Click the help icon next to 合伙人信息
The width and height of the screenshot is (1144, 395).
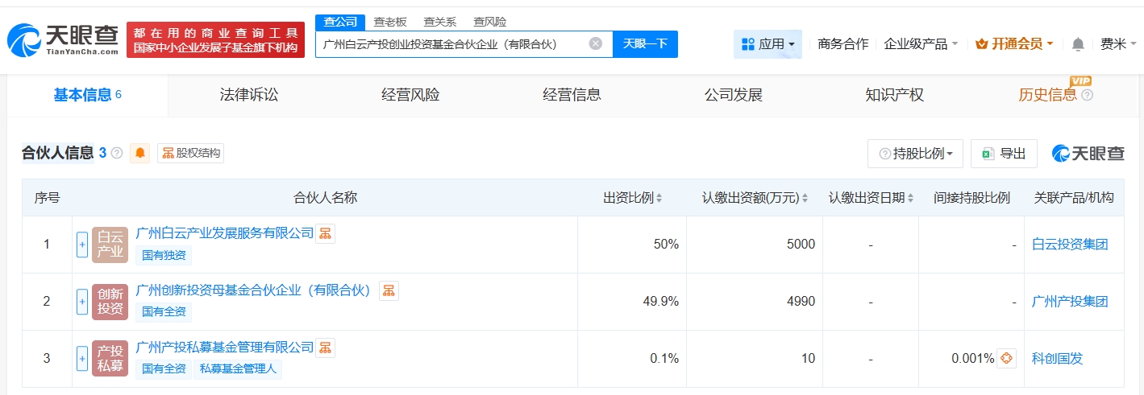117,153
